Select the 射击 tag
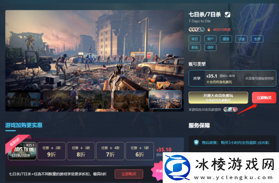Screen dimensions: 279x183 point(195,47)
